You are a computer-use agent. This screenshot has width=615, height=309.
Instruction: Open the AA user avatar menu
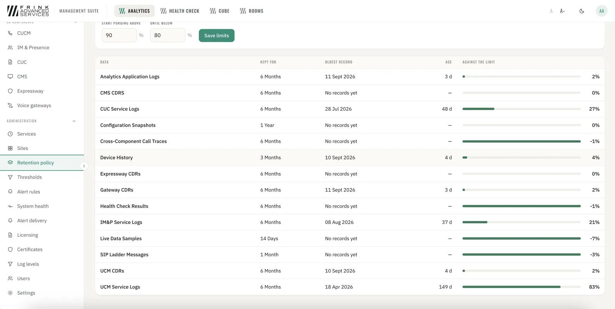click(x=602, y=11)
